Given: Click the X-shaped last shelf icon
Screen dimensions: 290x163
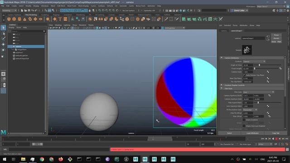Looking at the screenshot, I should (221, 19).
